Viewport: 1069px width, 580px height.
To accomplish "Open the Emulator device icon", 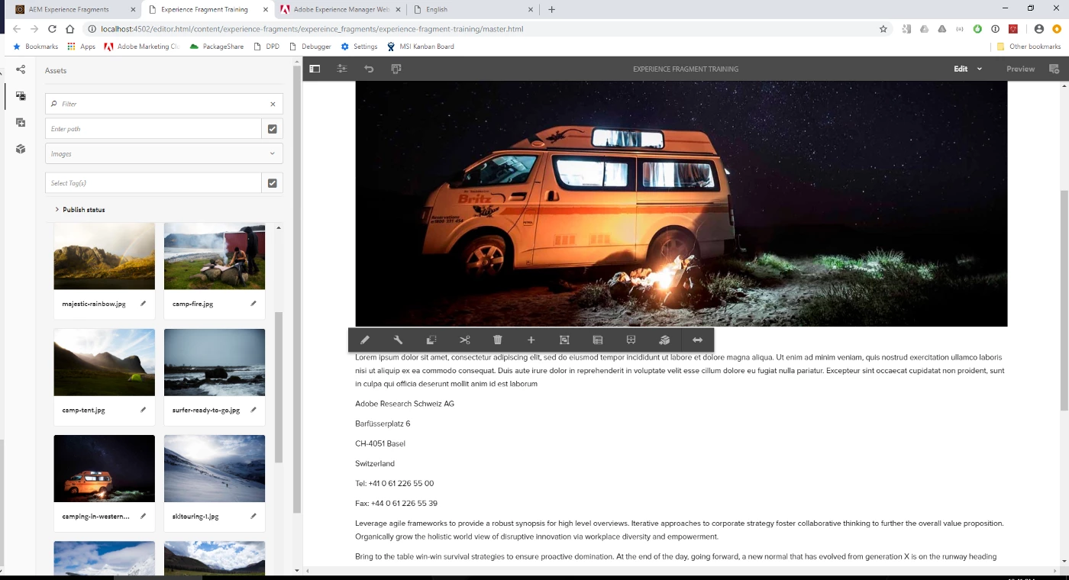I will point(396,69).
